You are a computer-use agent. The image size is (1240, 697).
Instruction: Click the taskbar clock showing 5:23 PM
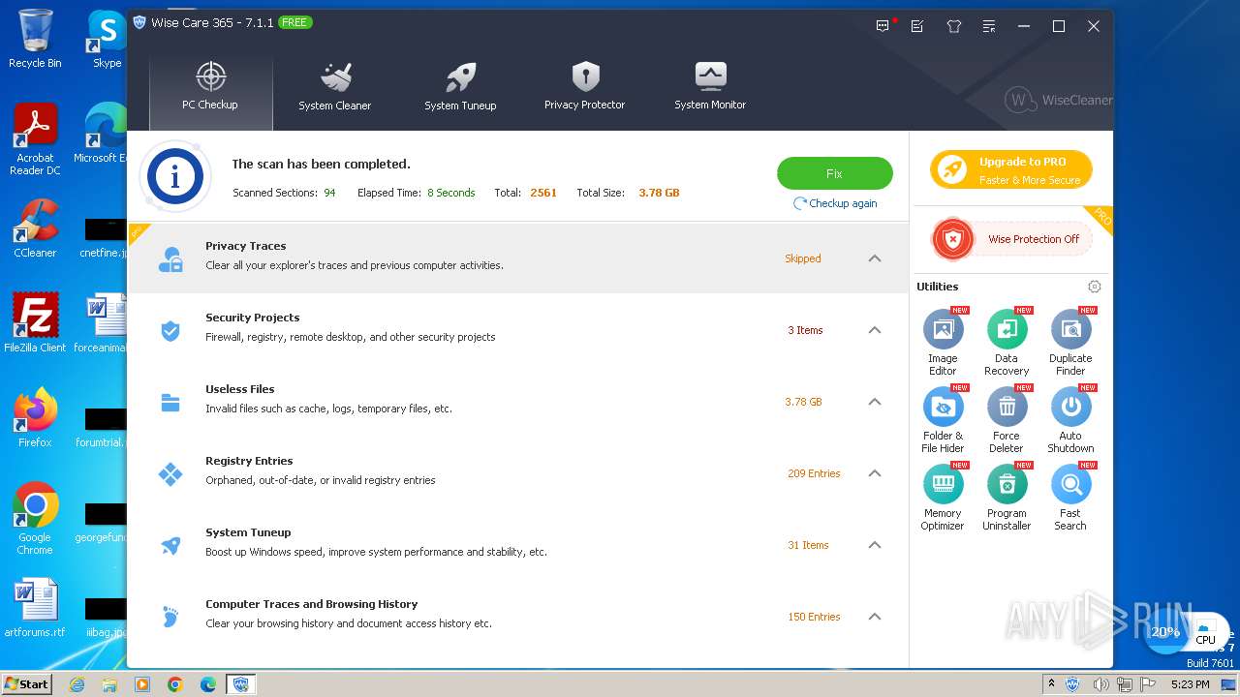coord(1190,684)
